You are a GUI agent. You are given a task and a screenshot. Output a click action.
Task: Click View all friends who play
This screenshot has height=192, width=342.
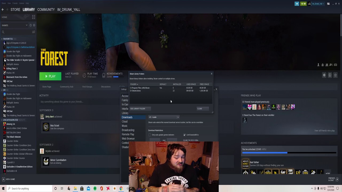pyautogui.click(x=324, y=131)
